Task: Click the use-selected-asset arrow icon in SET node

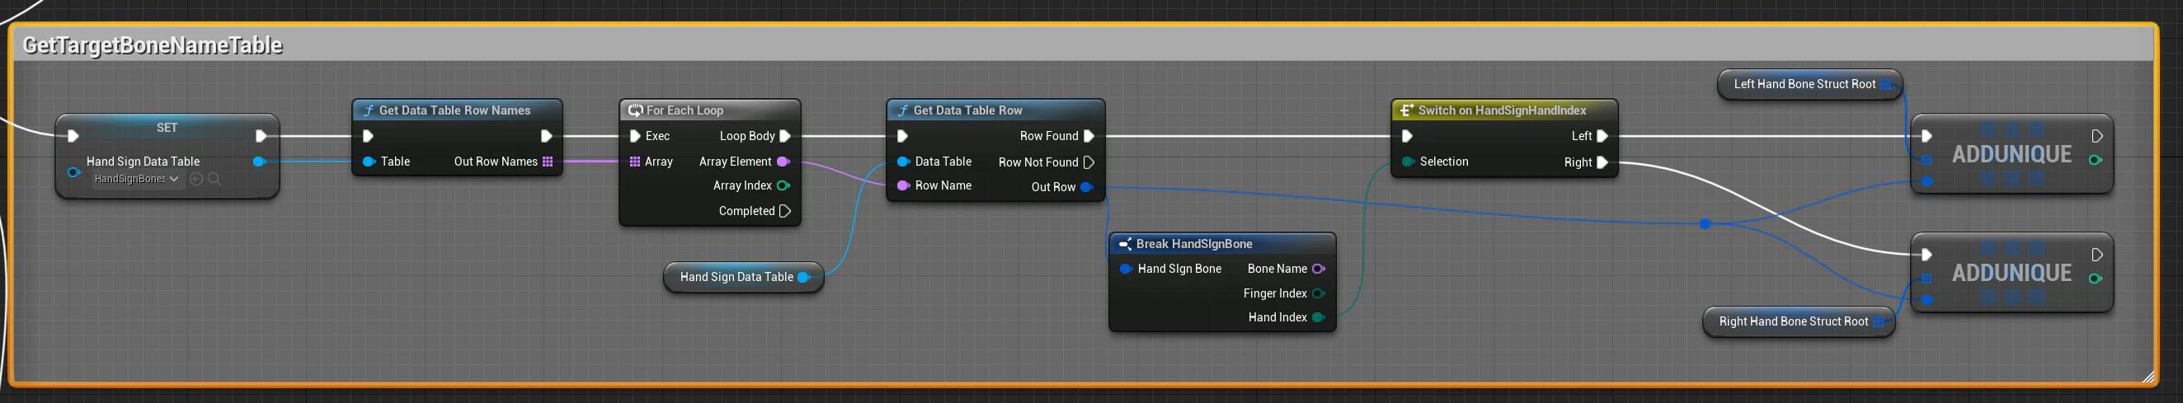Action: click(196, 179)
